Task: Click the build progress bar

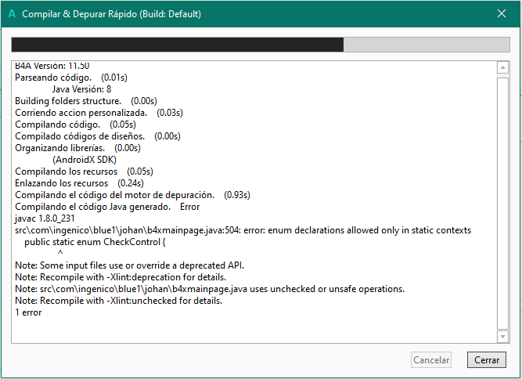Action: point(261,44)
